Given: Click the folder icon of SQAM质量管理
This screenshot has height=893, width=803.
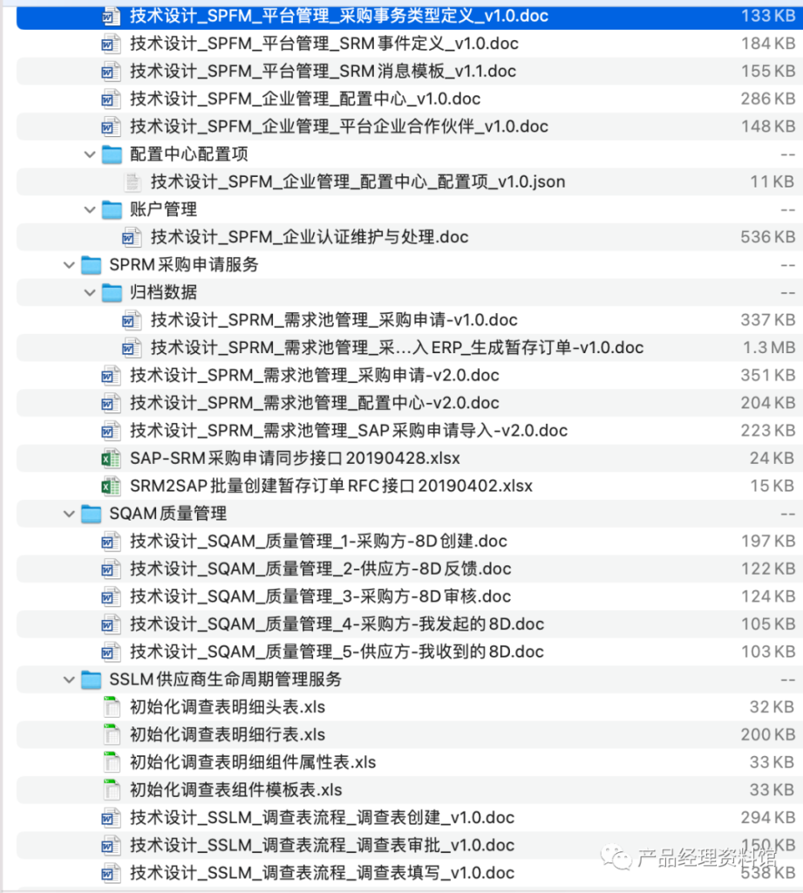Looking at the screenshot, I should 92,514.
